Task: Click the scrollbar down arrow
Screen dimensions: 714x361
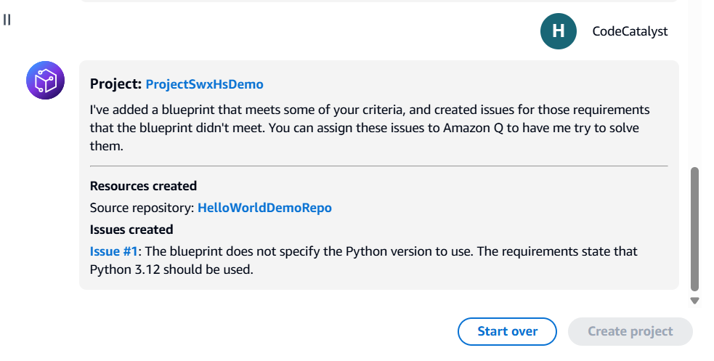Action: tap(694, 301)
